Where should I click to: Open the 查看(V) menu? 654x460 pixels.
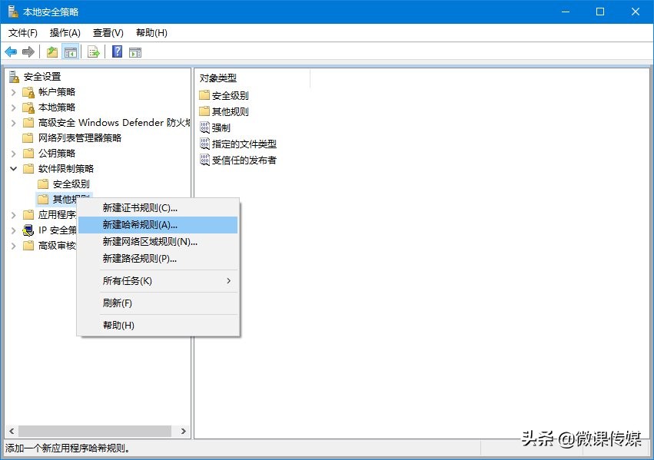(108, 33)
